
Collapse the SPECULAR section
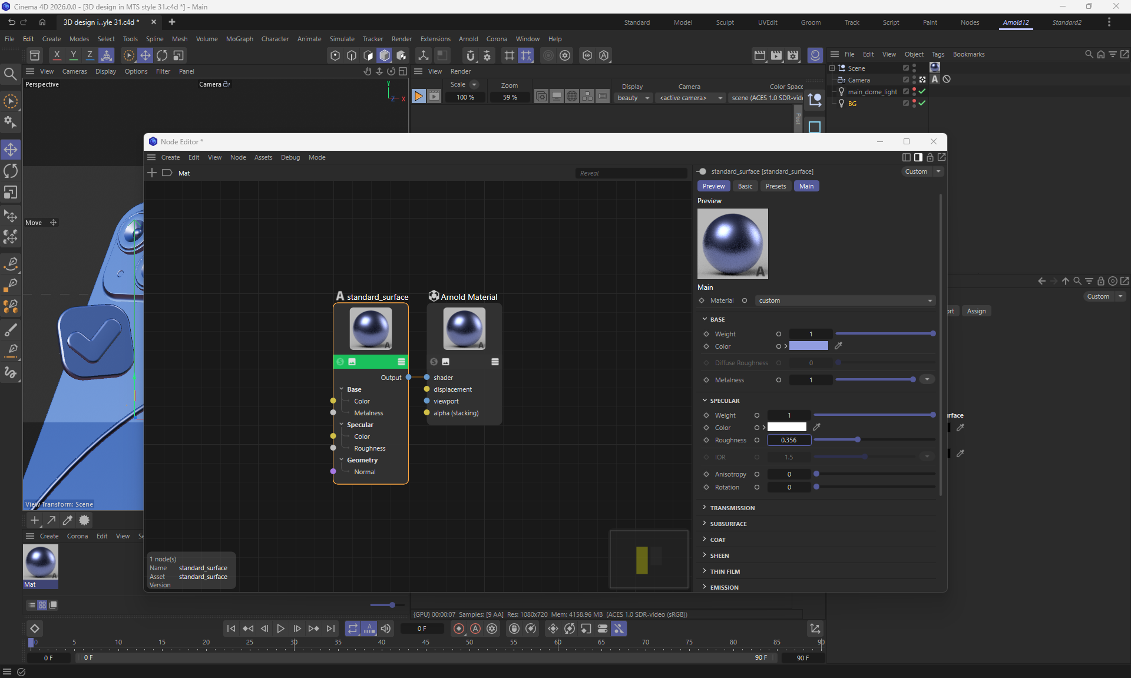(724, 401)
